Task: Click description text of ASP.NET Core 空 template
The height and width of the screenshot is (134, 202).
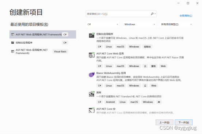Action: coord(135,113)
